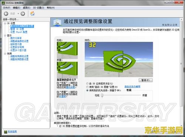Image resolution: width=185 pixels, height=137 pixels.
Task: Select the highlighted preview image settings item
Action: tap(22, 26)
